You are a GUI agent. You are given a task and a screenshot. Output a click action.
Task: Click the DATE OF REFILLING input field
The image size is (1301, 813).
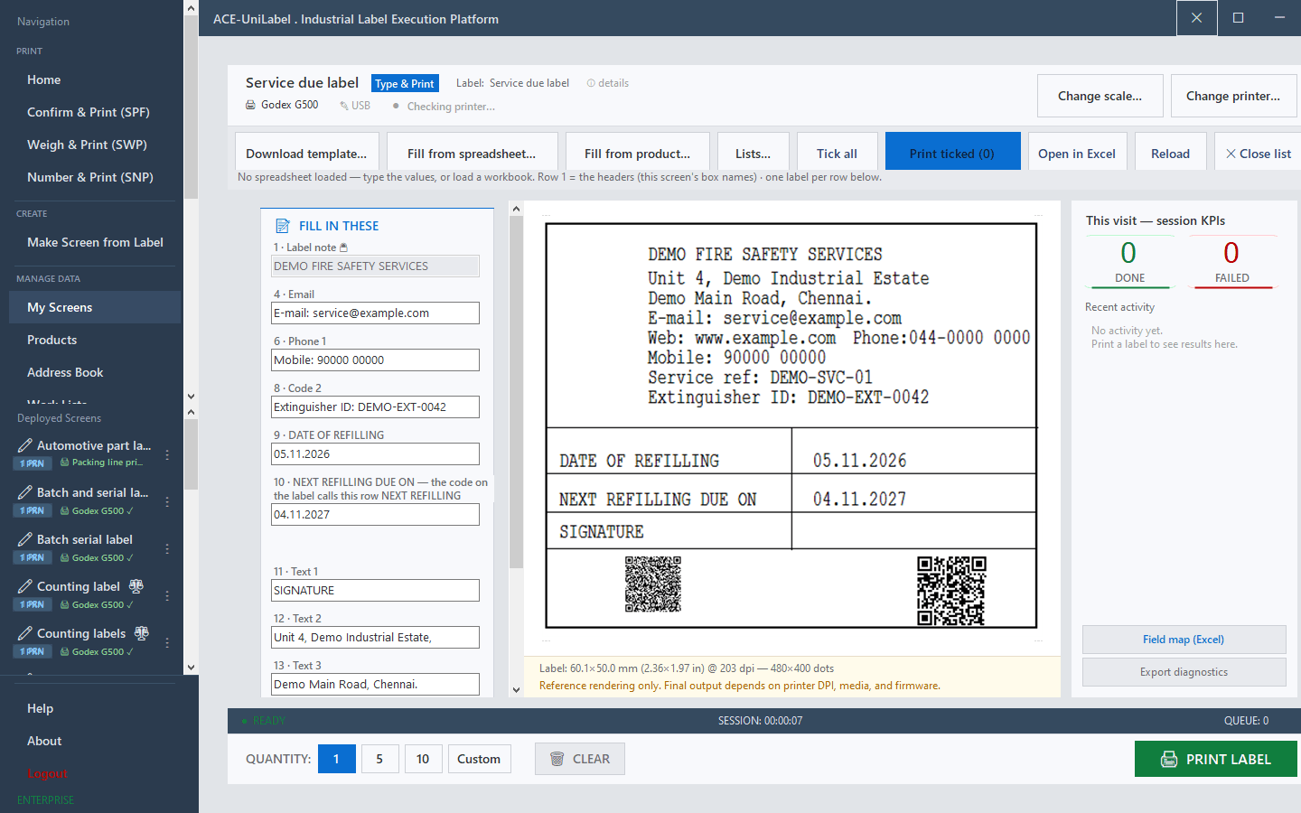pos(375,454)
